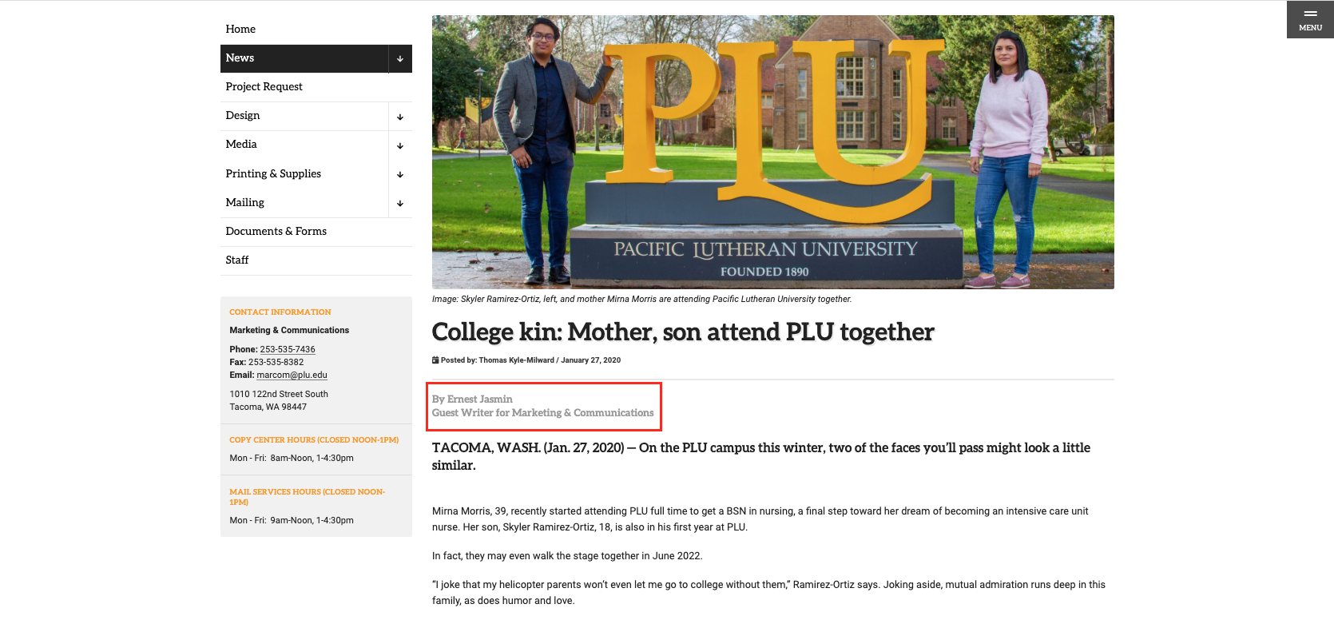Call phone number 253-535-7436 link

(288, 349)
